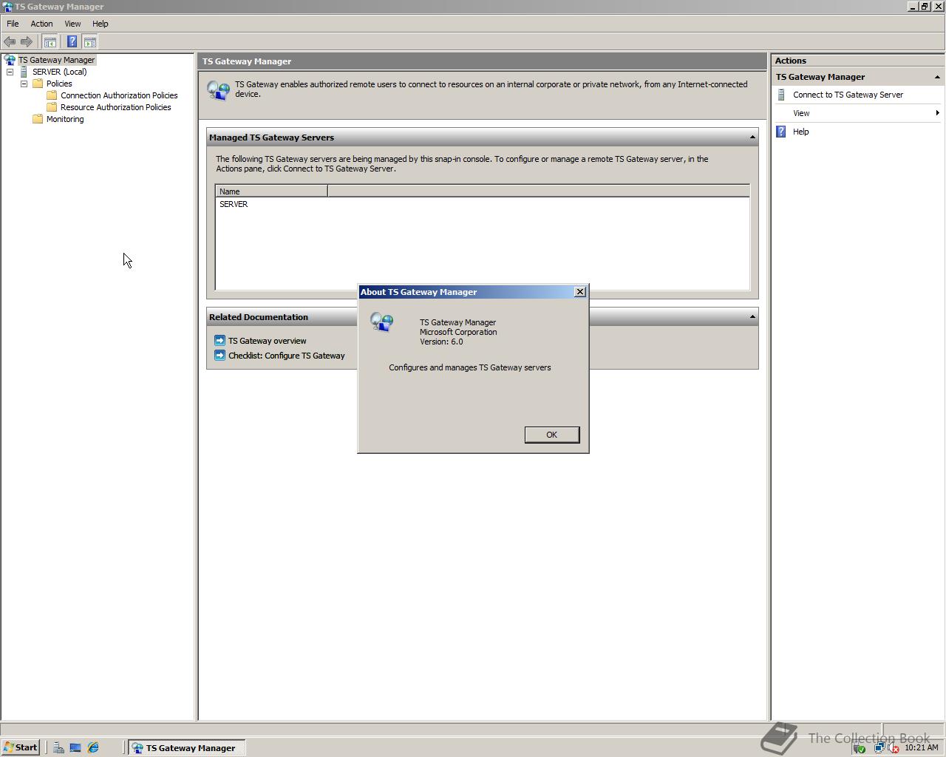Collapse the TS Gateway Manager actions group

pyautogui.click(x=937, y=77)
